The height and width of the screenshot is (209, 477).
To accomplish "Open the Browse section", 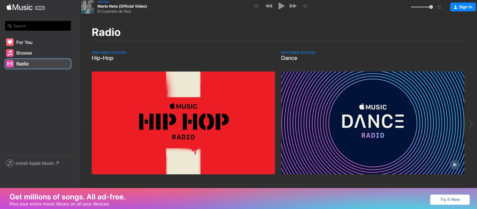I will [x=38, y=53].
